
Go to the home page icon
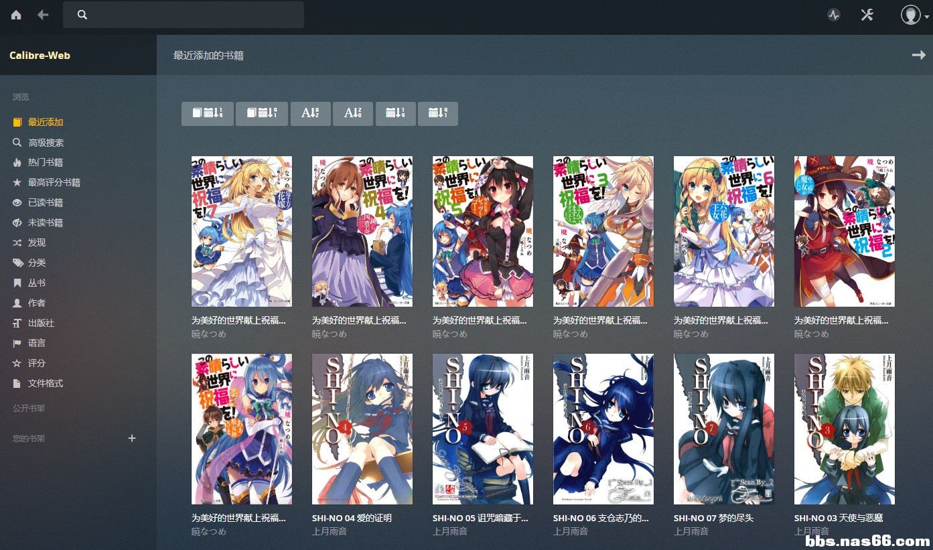(16, 15)
